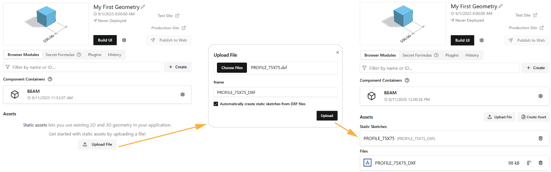Screen dimensions: 551x172
Task: Click sketch conversion icon on PROFILE_75X75_DXF file row
Action: pyautogui.click(x=529, y=163)
